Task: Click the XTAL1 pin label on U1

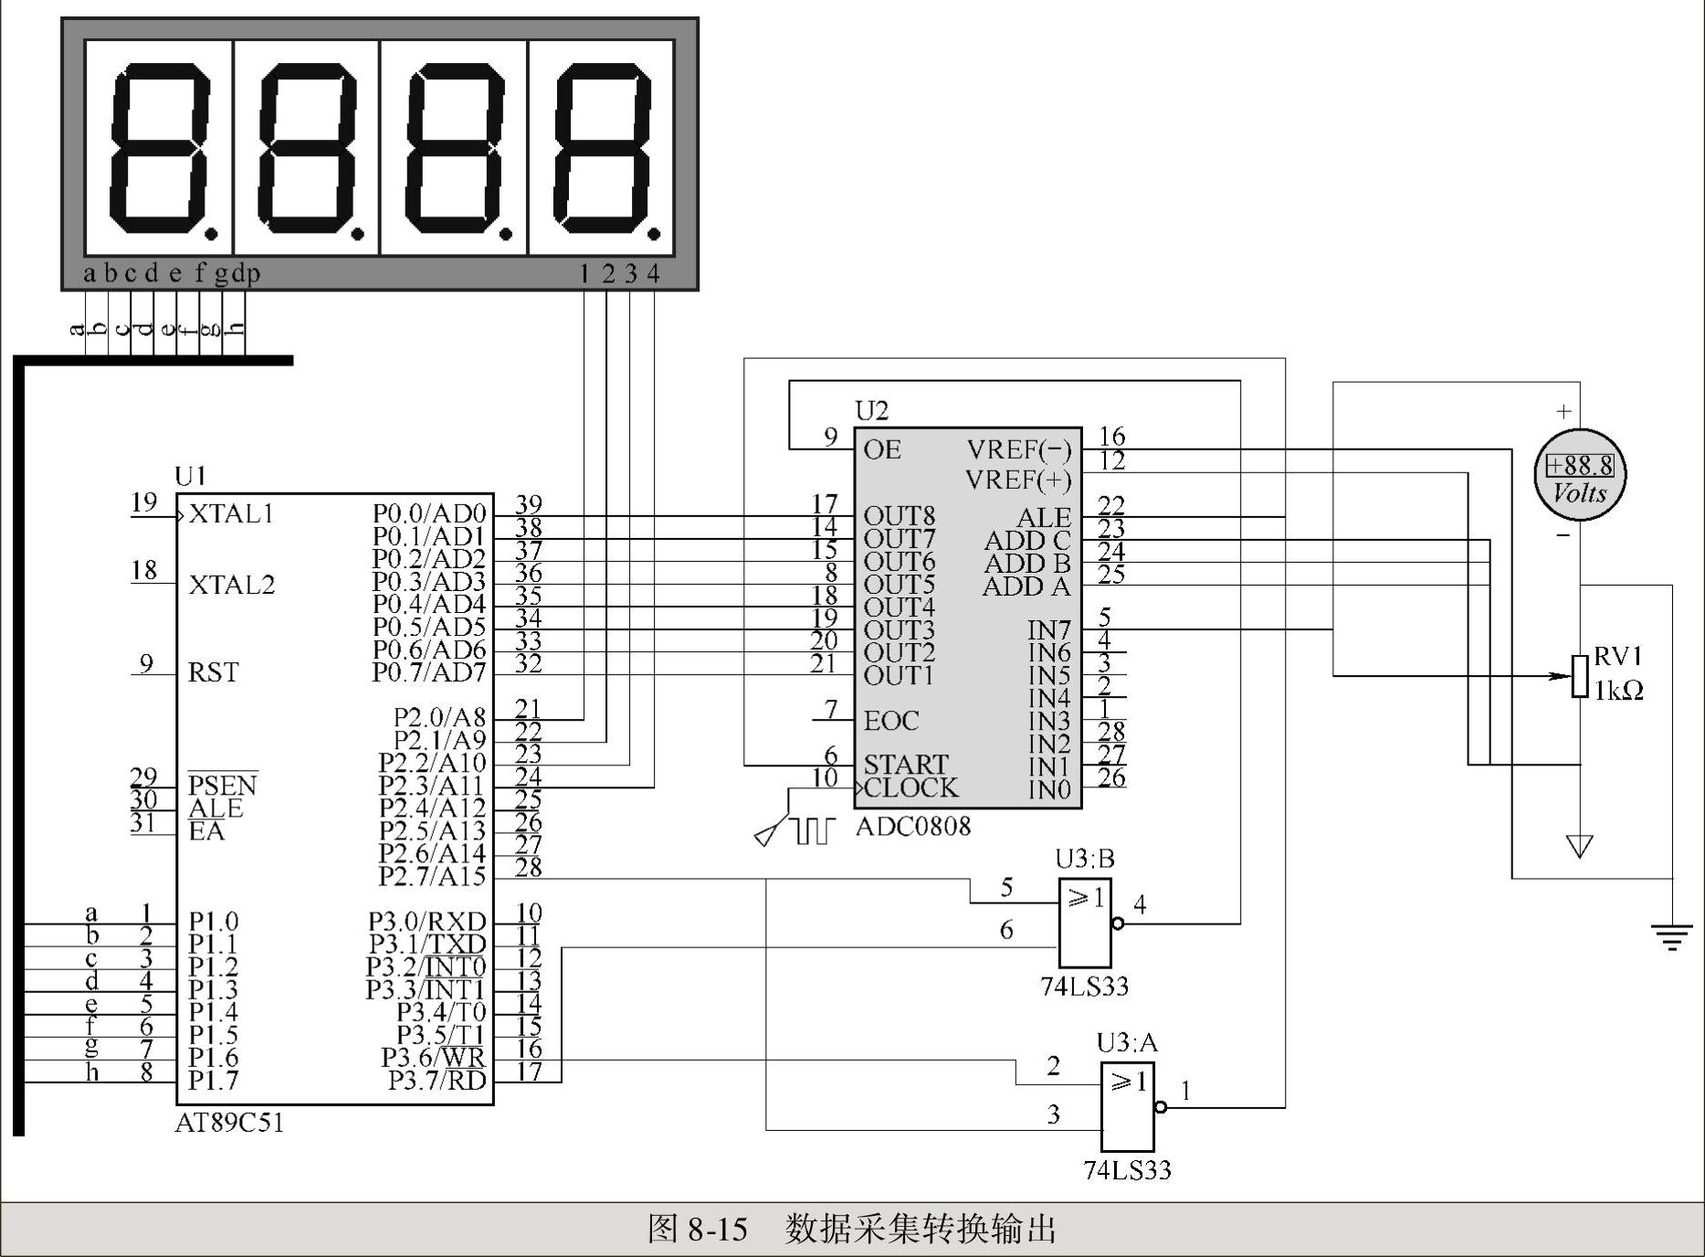Action: [231, 513]
